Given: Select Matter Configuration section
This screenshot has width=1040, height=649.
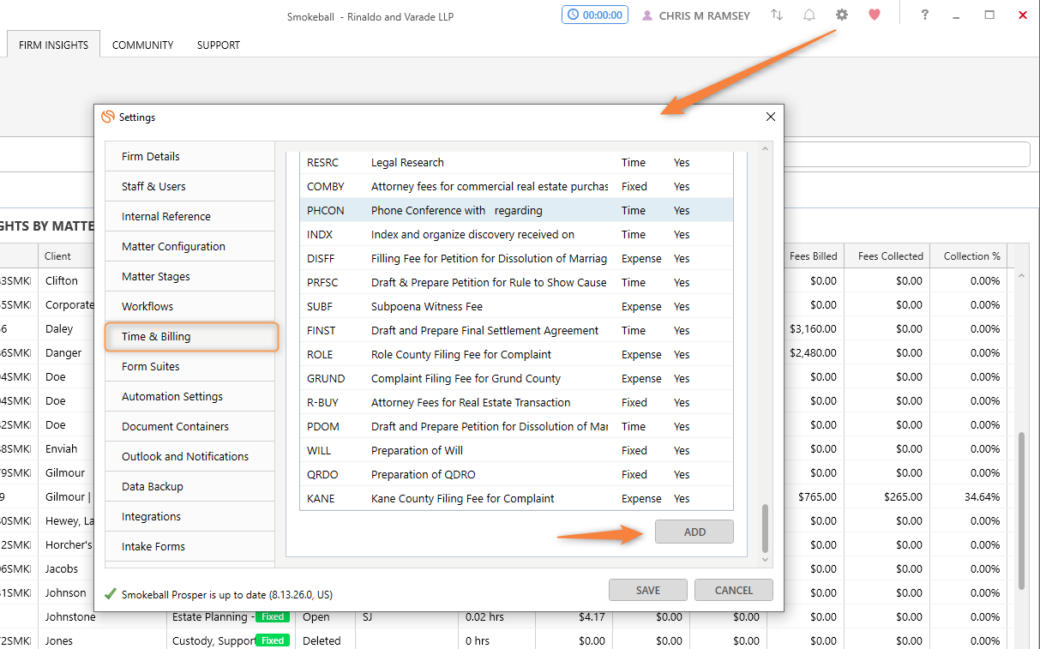Looking at the screenshot, I should click(189, 246).
